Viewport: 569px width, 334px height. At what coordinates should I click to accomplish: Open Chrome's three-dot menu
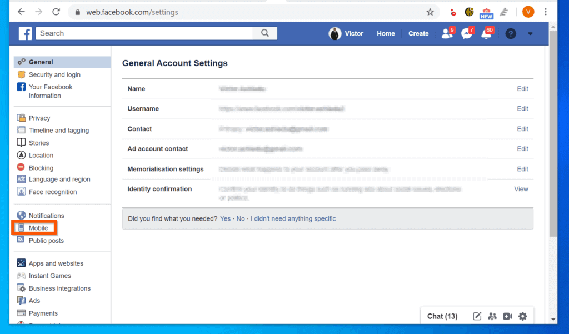[x=546, y=11]
